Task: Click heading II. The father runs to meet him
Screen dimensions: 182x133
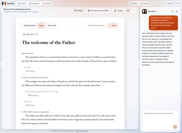Action: [x=35, y=112]
